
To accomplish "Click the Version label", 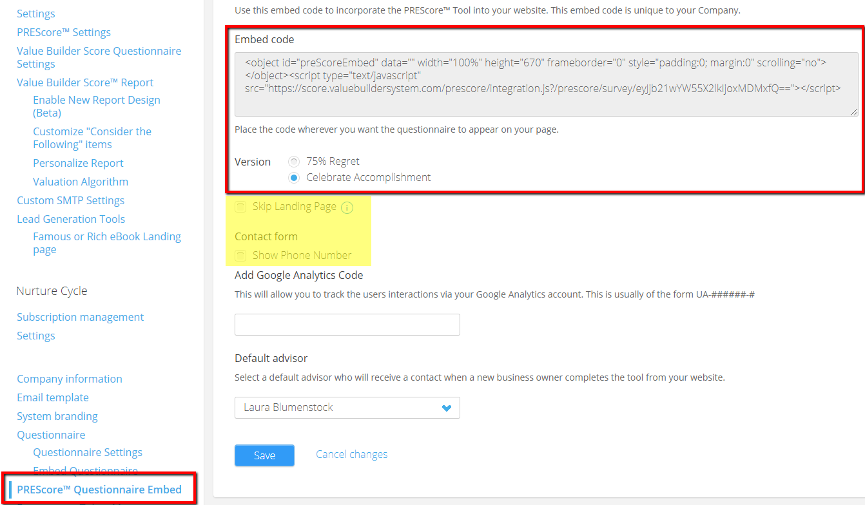I will [x=253, y=162].
